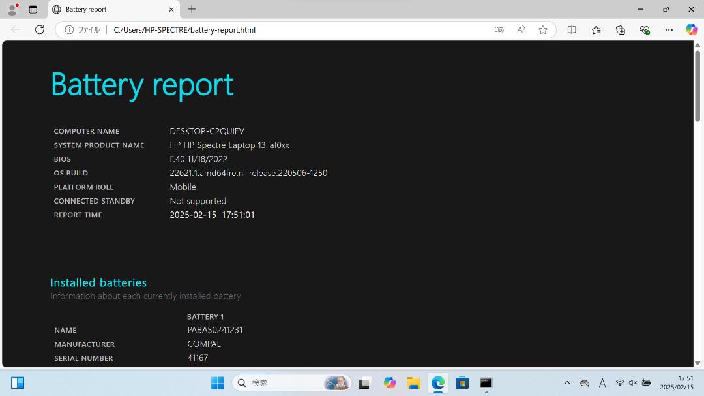Open the translate page icon
704x396 pixels.
pos(499,29)
